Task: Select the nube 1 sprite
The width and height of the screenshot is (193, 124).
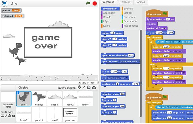Action: (55, 99)
